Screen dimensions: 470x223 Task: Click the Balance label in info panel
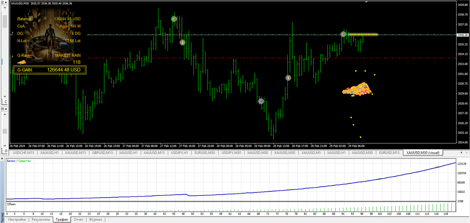point(24,19)
